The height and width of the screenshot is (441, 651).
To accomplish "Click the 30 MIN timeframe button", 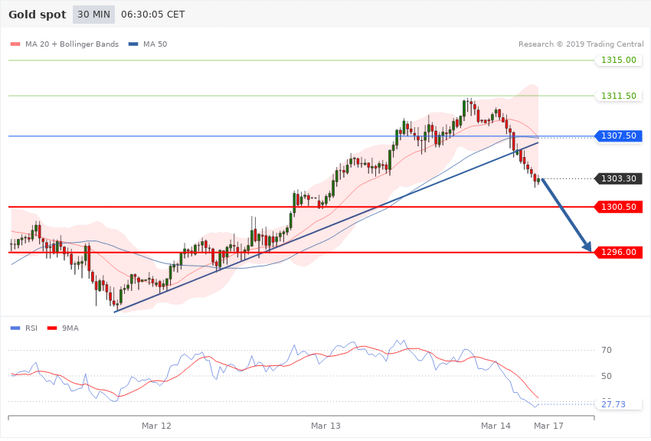I will (93, 15).
